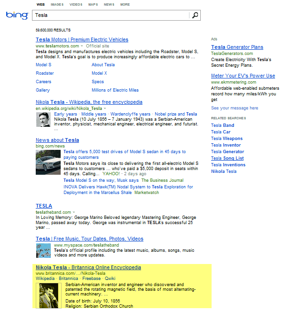Viewport: 284px width, 326px height.
Task: Open the Model S sitelink
Action: click(x=43, y=65)
